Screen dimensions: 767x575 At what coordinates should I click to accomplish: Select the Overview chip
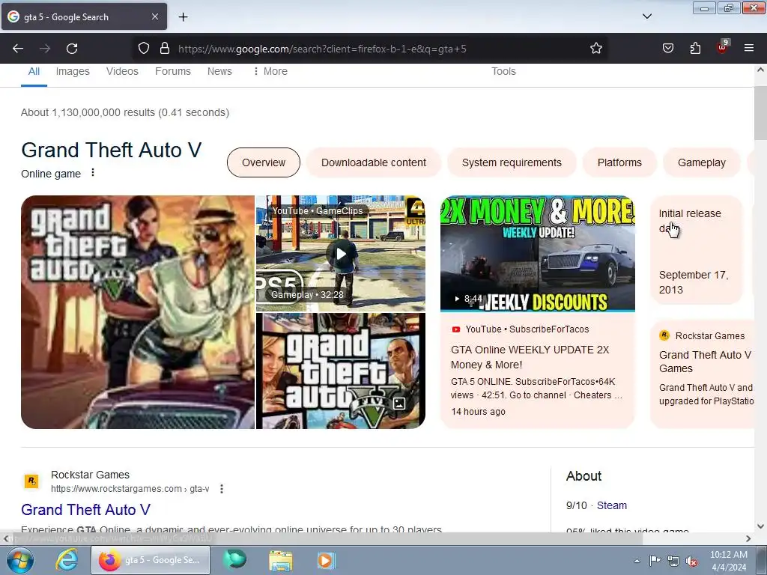point(264,162)
